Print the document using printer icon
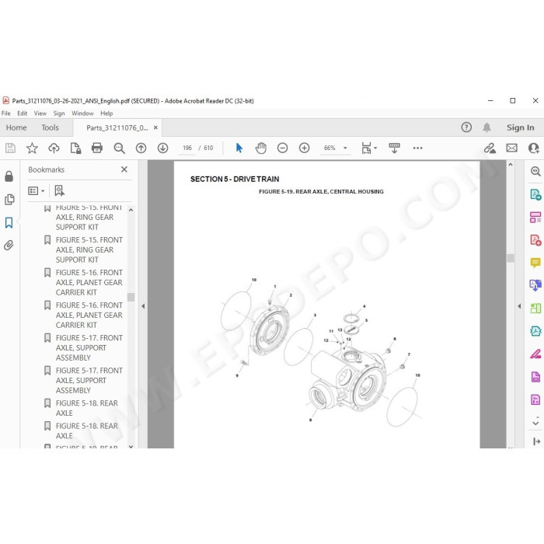The image size is (544, 544). tap(97, 148)
